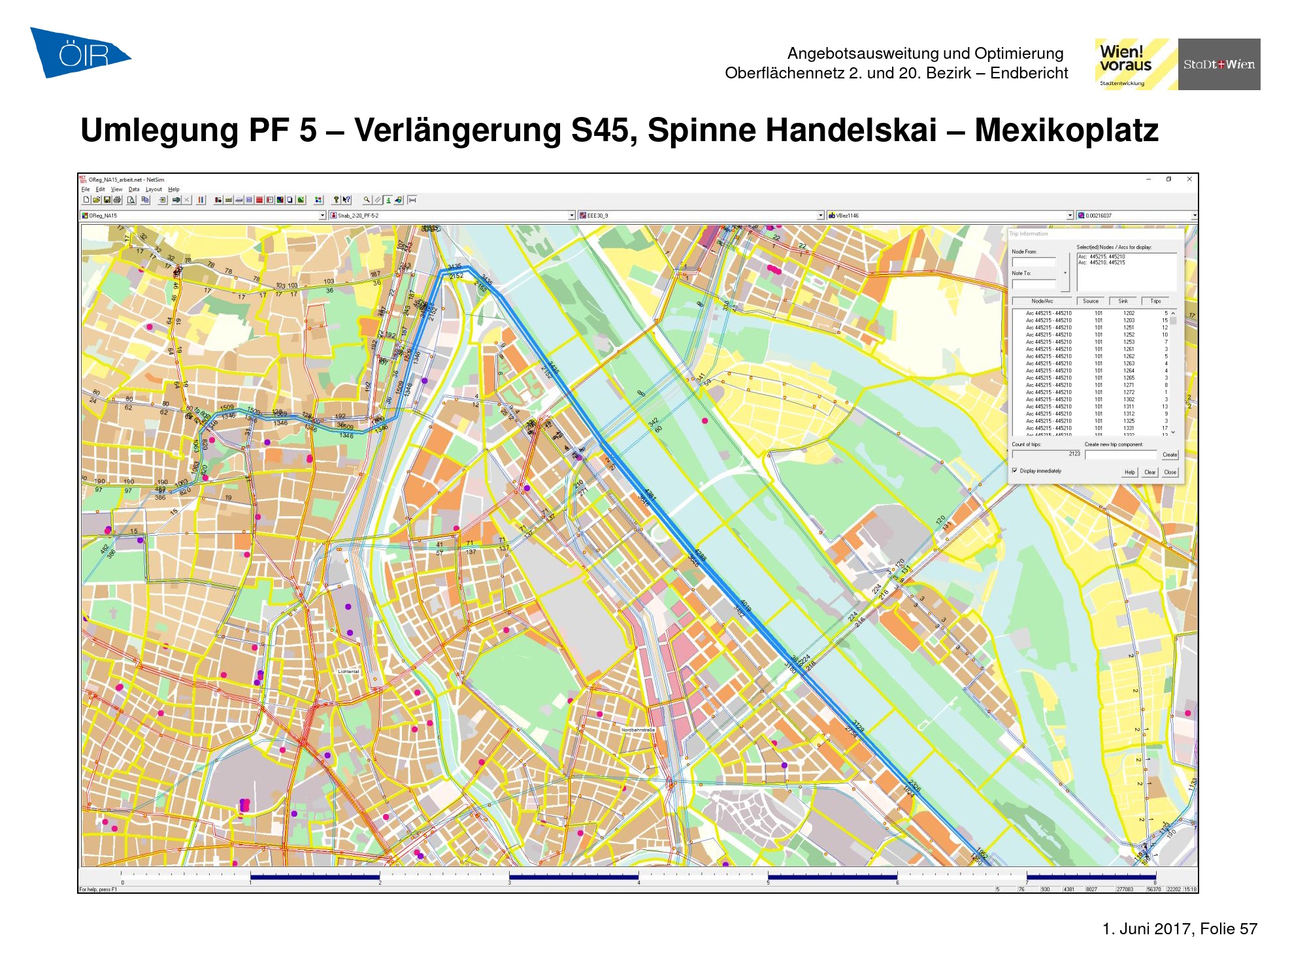Open the Layout menu
1307x980 pixels.
click(154, 189)
